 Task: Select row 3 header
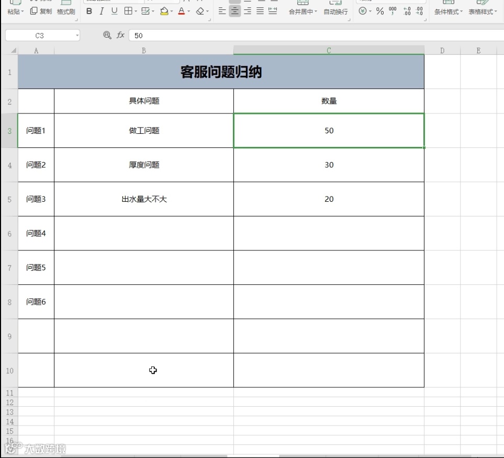pyautogui.click(x=9, y=131)
